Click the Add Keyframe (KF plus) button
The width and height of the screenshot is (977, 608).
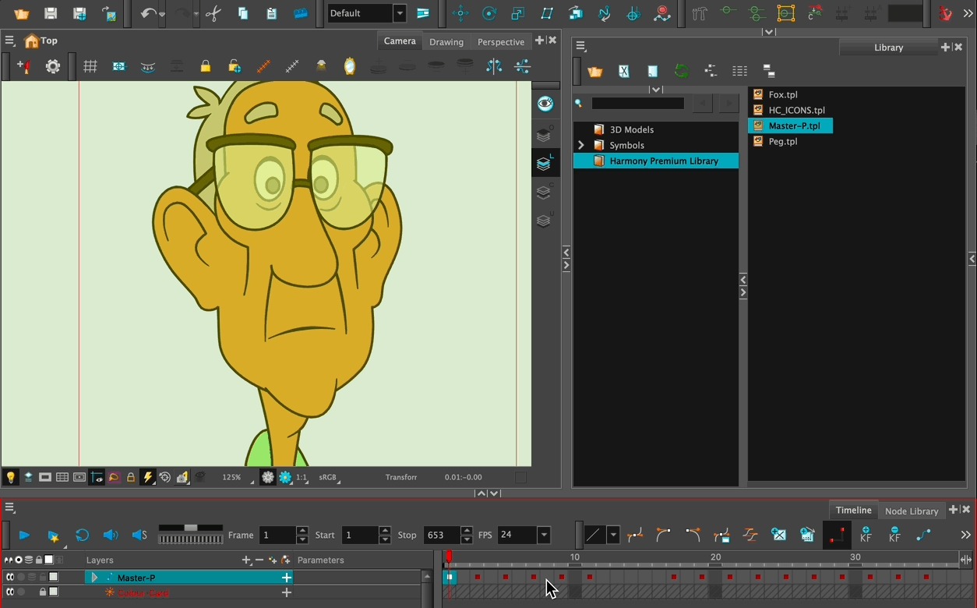click(x=866, y=535)
